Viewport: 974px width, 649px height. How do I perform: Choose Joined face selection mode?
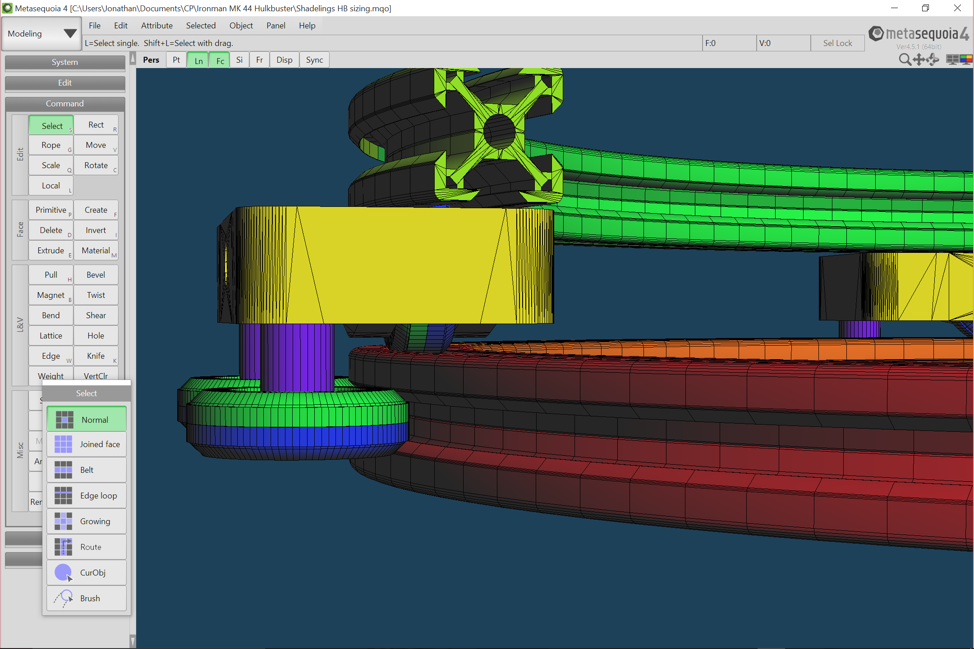(87, 444)
